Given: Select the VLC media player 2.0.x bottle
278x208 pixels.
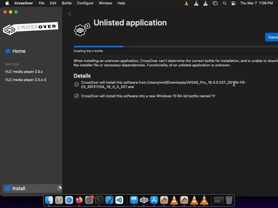Looking at the screenshot, I should (24, 71).
